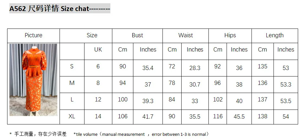Click the hips 116 cm cell

218,116
